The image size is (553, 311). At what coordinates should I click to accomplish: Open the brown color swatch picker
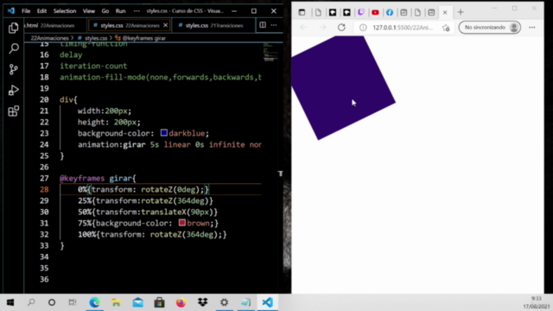click(x=182, y=223)
